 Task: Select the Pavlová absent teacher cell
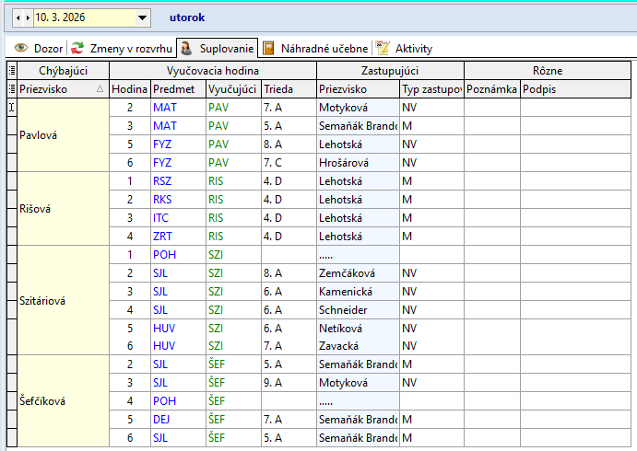63,135
